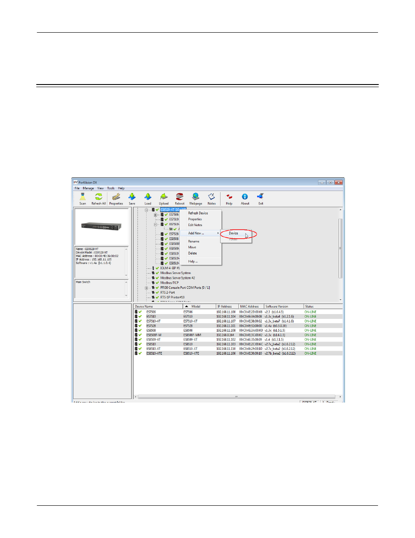
Task: Sort by IP Address column header
Action: point(227,306)
